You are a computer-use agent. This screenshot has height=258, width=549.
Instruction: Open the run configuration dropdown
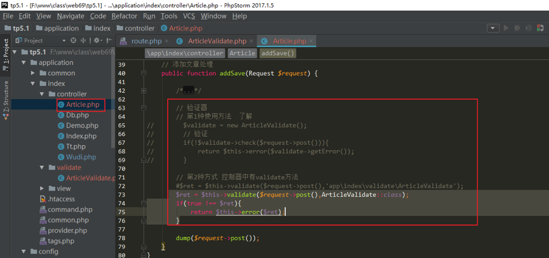[x=493, y=29]
